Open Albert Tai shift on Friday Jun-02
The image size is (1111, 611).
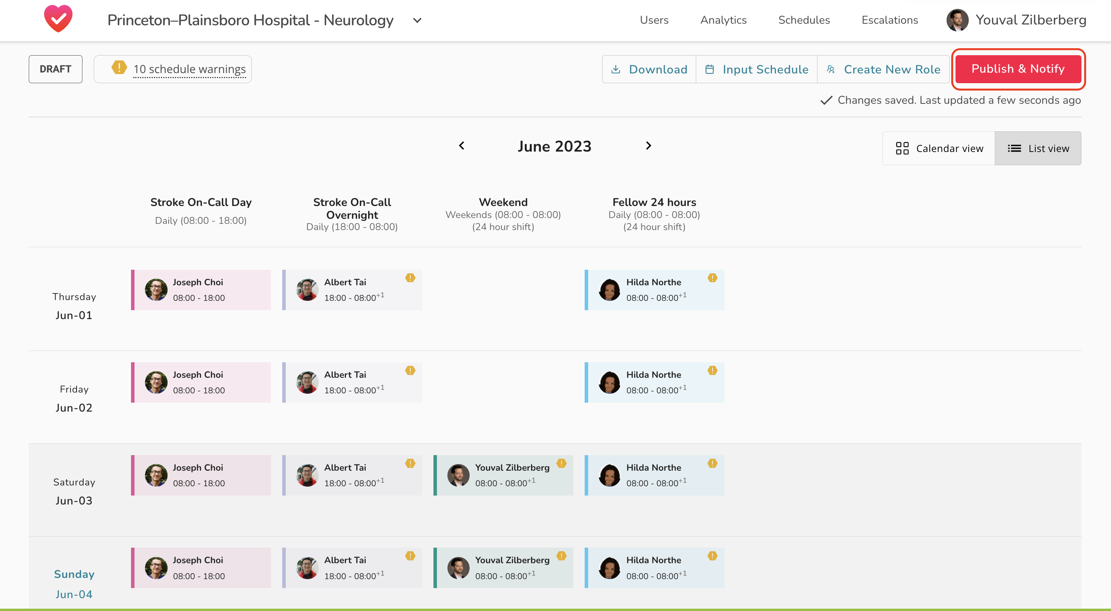pyautogui.click(x=352, y=382)
